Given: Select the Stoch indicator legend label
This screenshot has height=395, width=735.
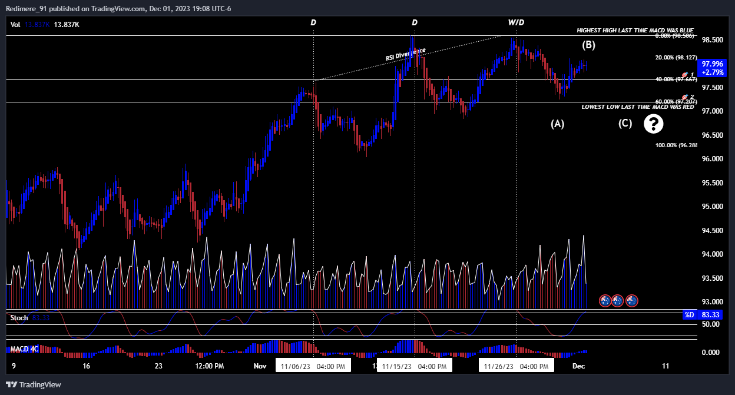Looking at the screenshot, I should pos(19,317).
